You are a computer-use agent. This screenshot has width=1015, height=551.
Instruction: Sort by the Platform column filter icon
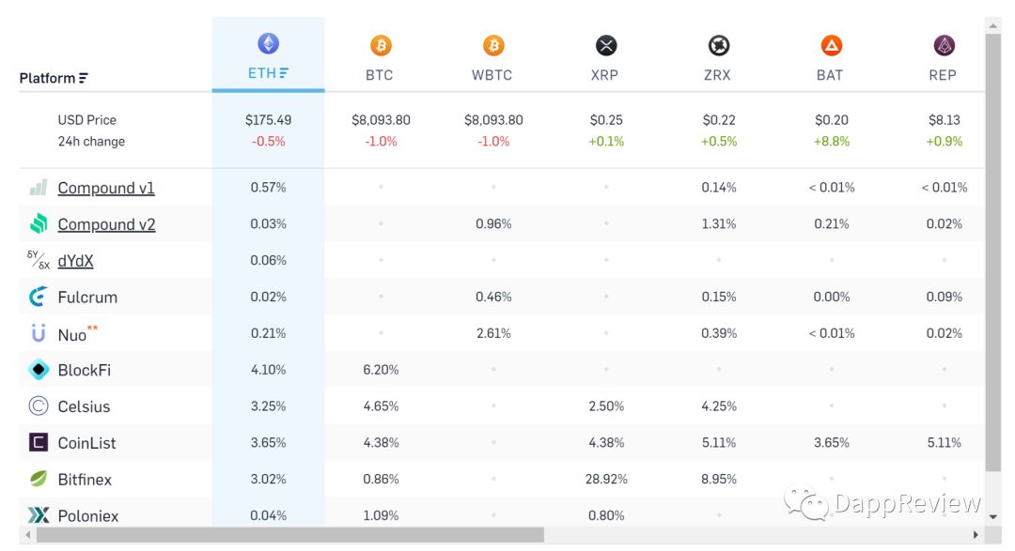click(83, 78)
